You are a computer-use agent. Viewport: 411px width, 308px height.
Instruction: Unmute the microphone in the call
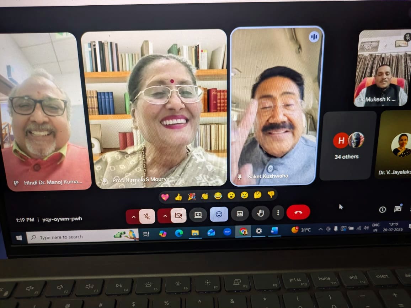point(147,216)
